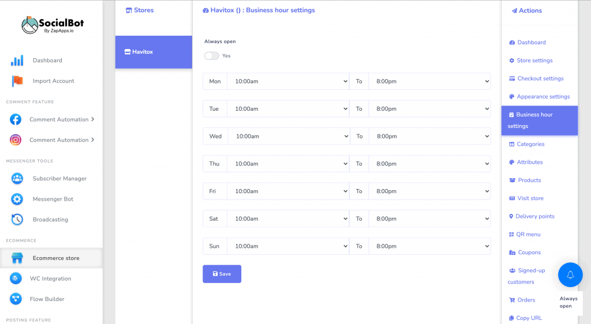Save the business hour settings
The width and height of the screenshot is (591, 324).
(x=222, y=274)
